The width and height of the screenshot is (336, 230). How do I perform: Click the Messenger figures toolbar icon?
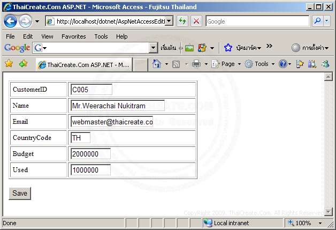click(x=325, y=64)
